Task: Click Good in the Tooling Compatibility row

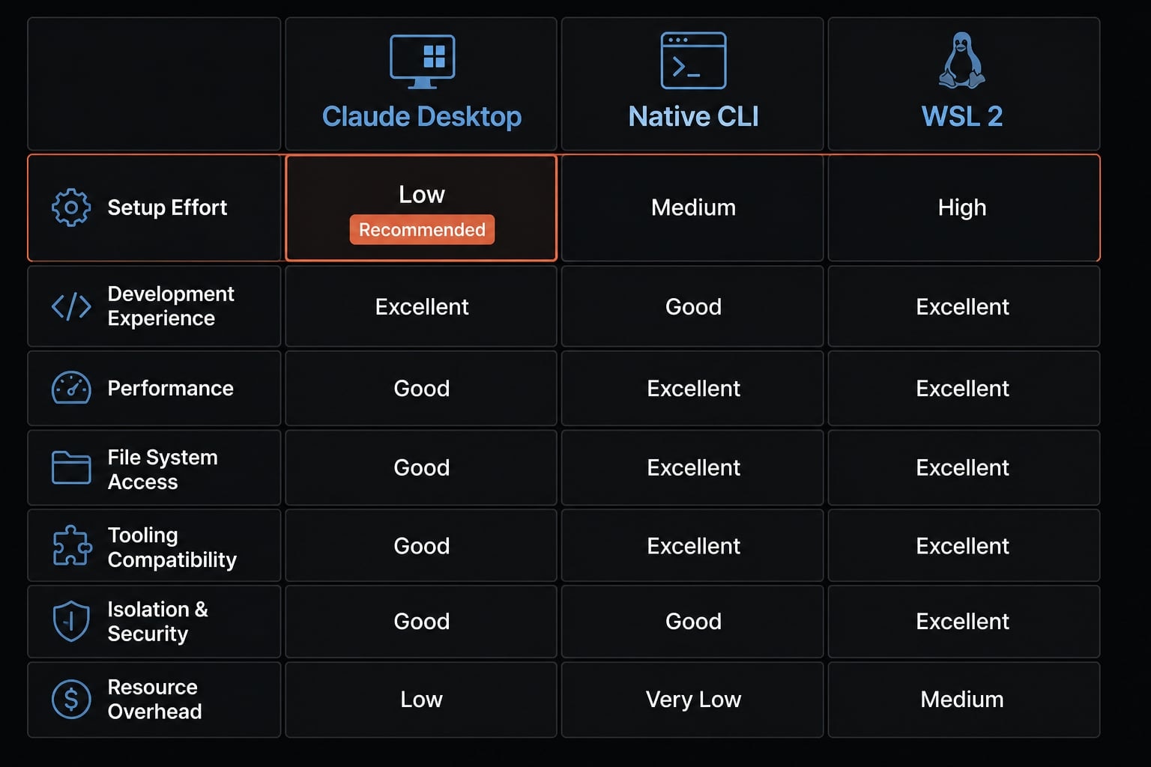Action: [422, 546]
